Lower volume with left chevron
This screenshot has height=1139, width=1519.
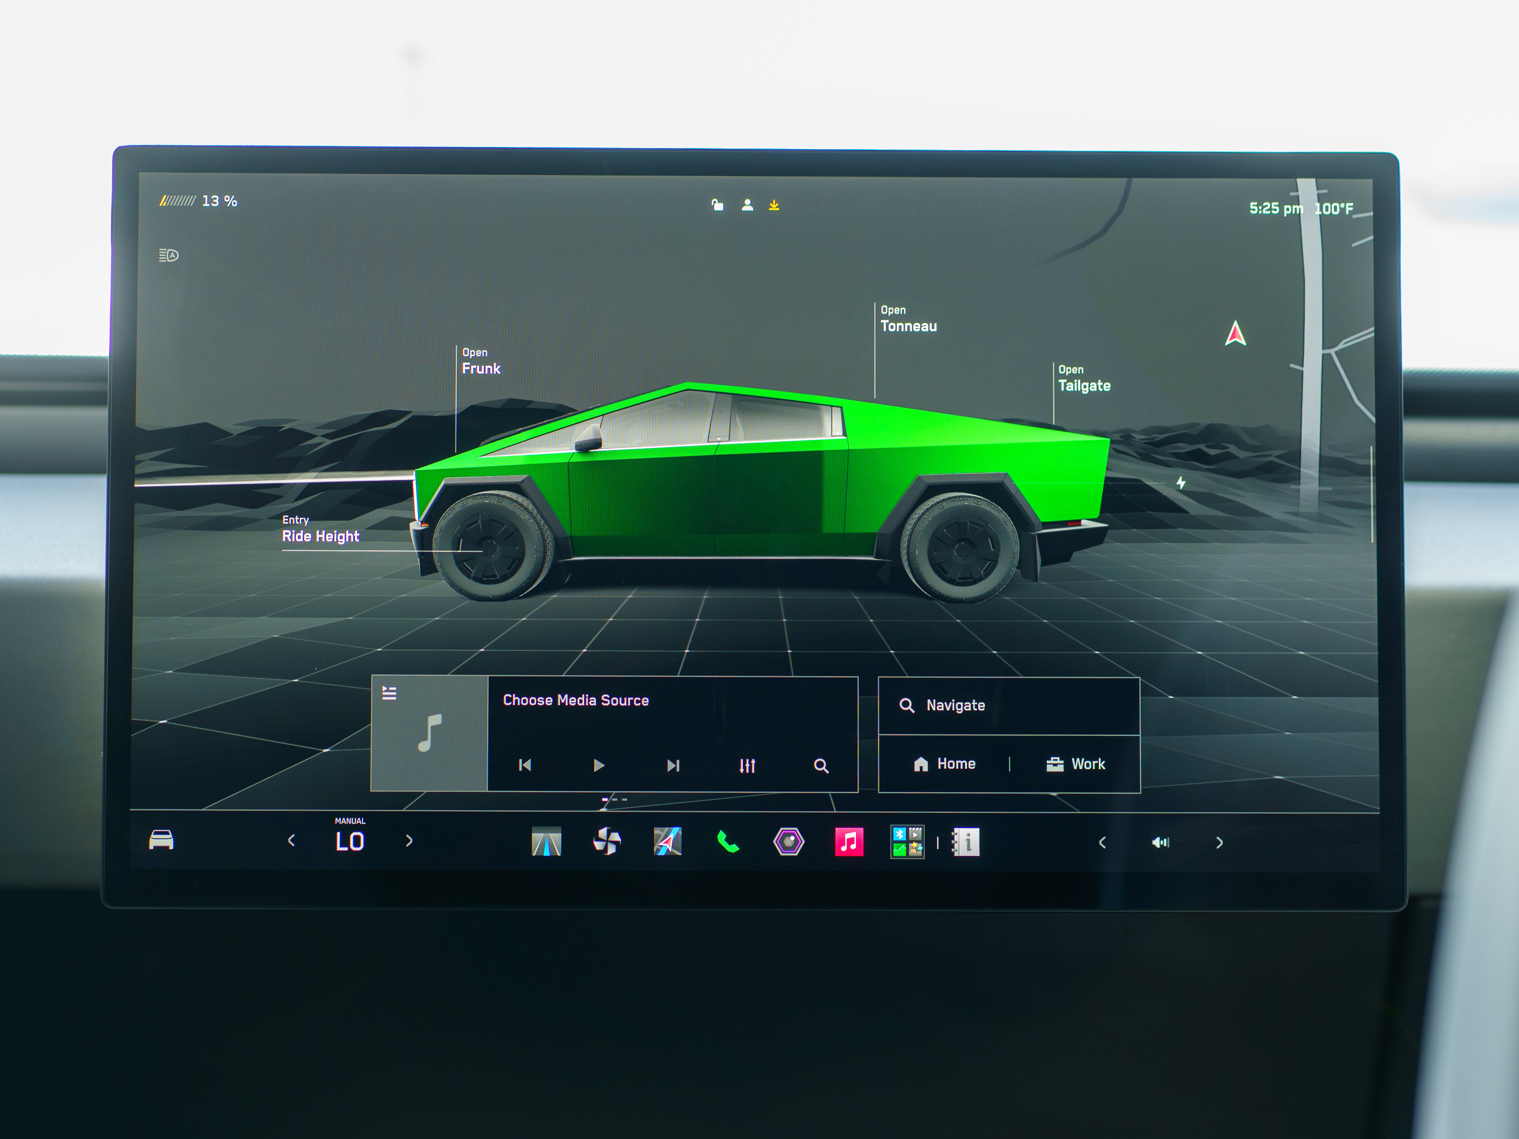click(x=1102, y=843)
